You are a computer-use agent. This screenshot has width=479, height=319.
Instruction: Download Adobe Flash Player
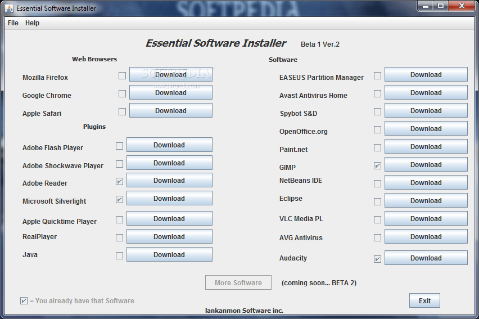point(170,145)
